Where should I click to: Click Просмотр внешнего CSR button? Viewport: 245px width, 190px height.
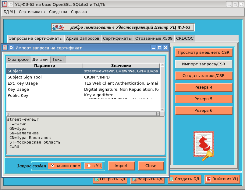click(203, 53)
